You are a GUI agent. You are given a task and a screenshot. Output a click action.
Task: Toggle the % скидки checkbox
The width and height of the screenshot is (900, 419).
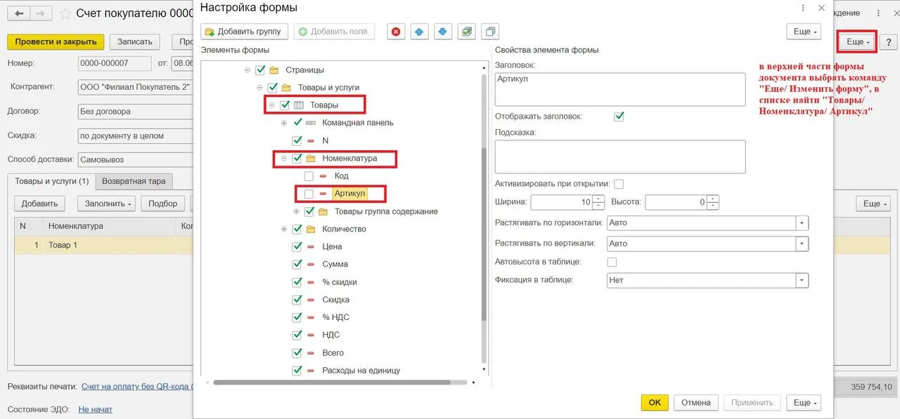(297, 282)
